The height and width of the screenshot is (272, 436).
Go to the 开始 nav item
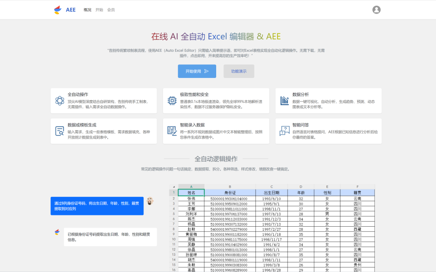pos(99,10)
